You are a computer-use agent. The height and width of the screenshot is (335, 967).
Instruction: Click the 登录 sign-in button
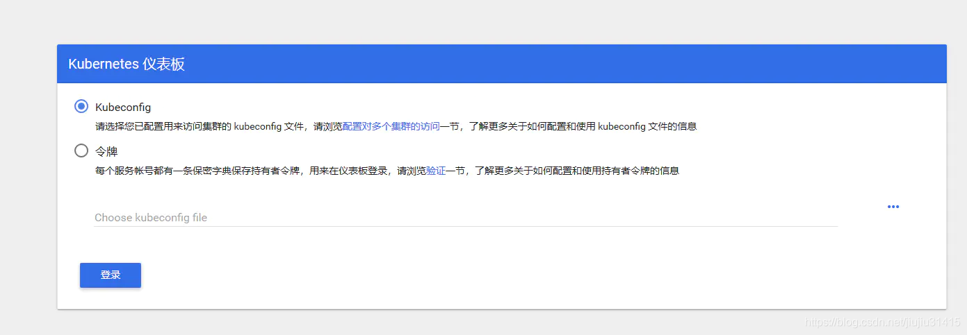pyautogui.click(x=111, y=275)
